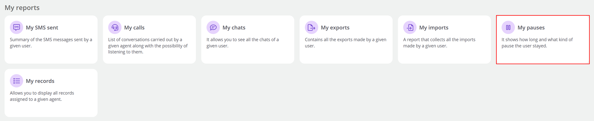The image size is (594, 121).
Task: Click the records assigned to agent description
Action: [x=42, y=96]
